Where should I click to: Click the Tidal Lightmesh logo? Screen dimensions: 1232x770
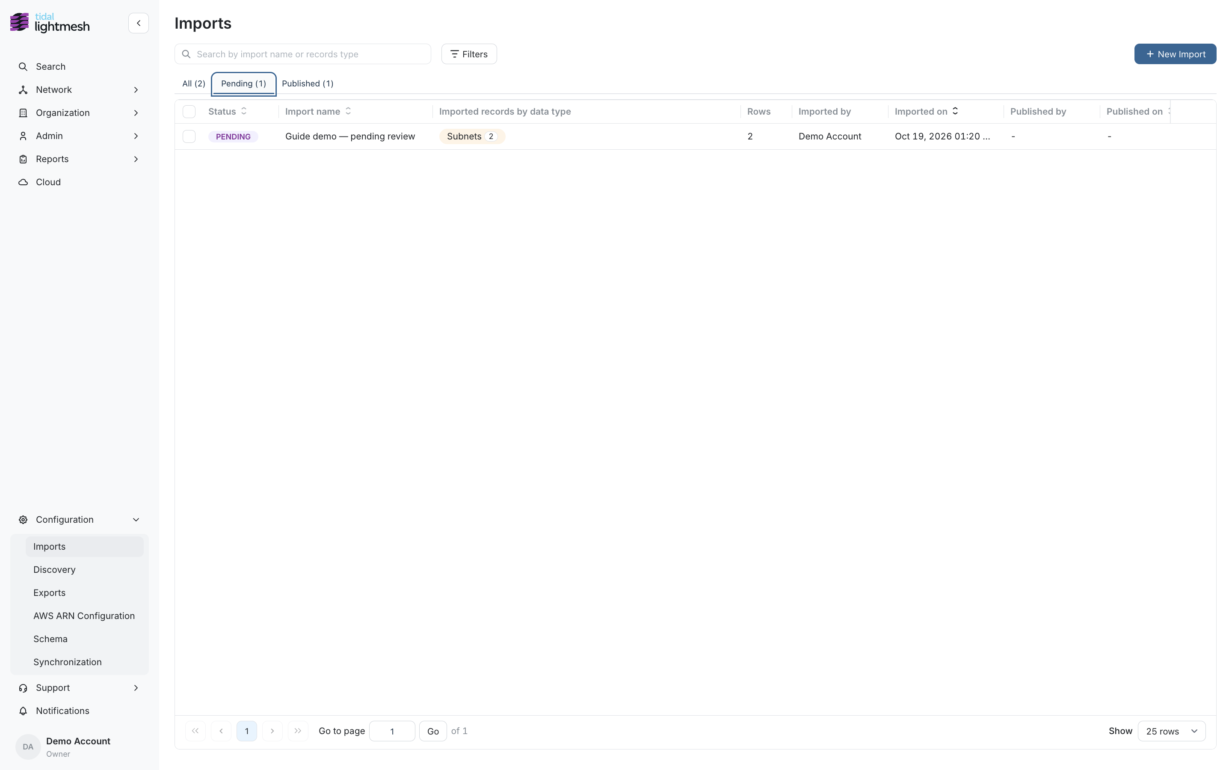click(x=50, y=23)
